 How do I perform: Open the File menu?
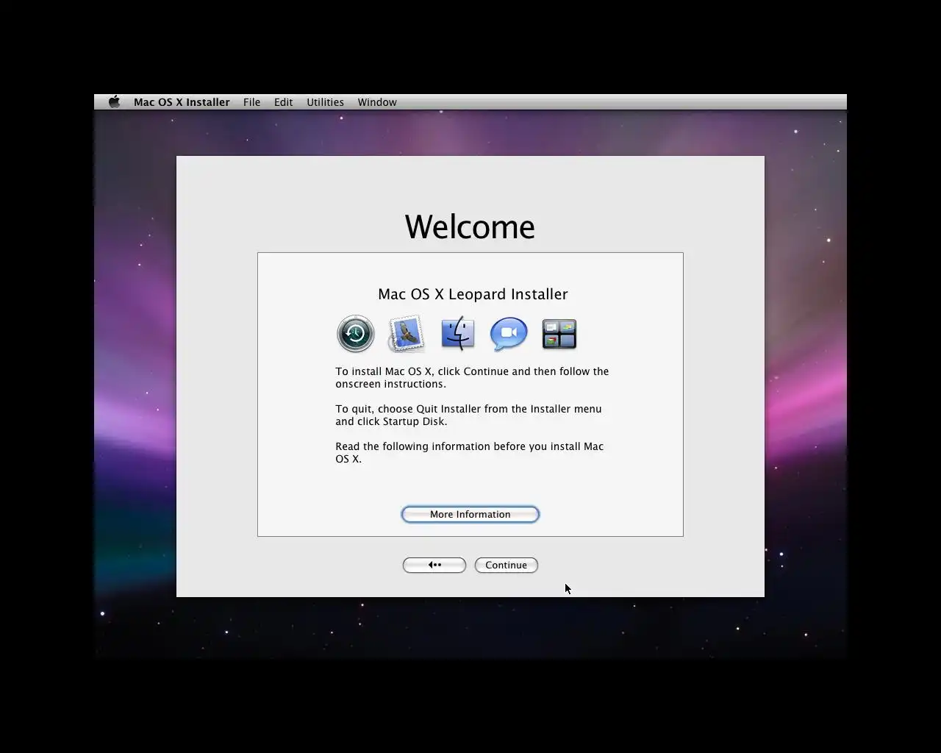click(x=251, y=102)
